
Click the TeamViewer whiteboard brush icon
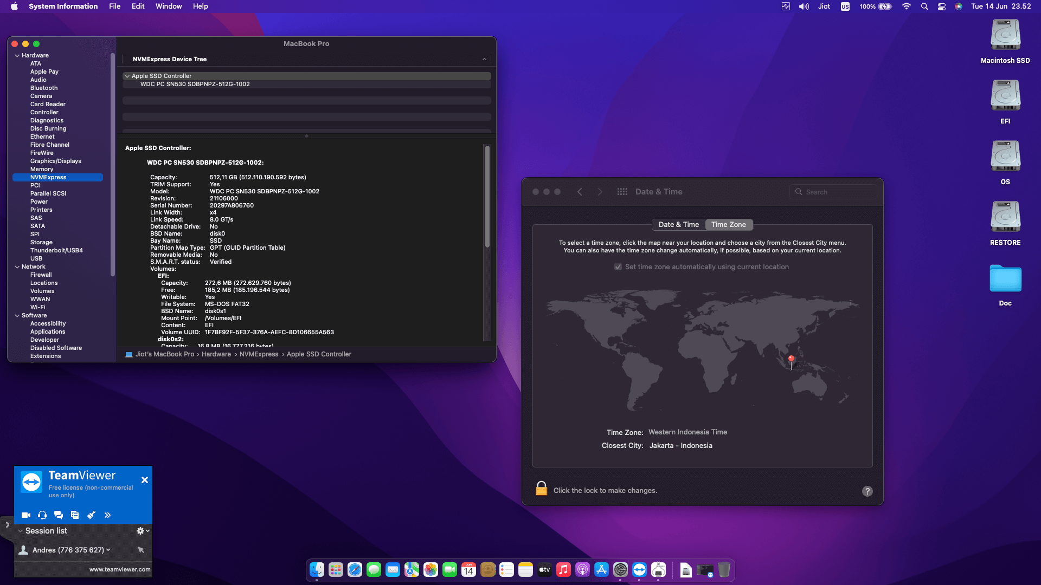[x=91, y=515]
